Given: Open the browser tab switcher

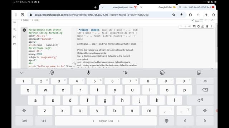Looking at the screenshot, I should [x=22, y=15].
